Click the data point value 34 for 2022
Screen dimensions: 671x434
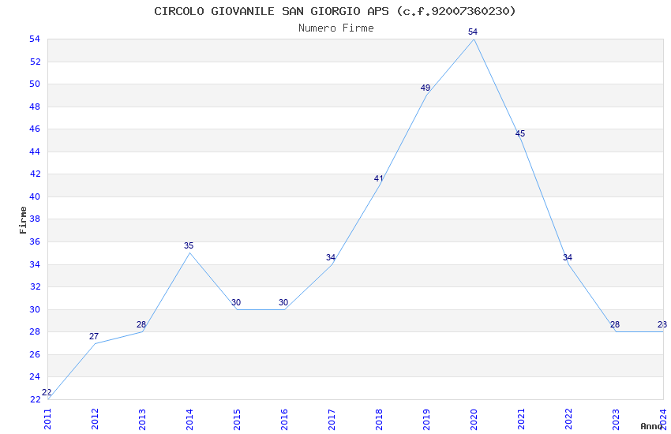[568, 257]
